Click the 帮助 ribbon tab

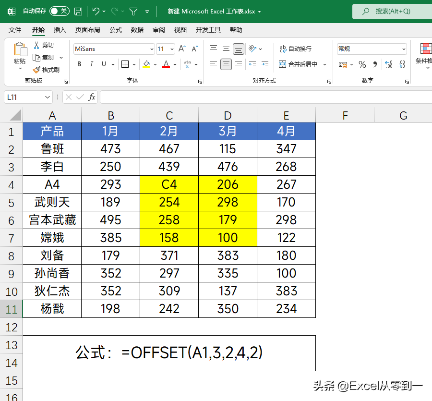(236, 30)
